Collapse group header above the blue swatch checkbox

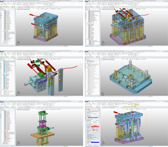[93, 140]
